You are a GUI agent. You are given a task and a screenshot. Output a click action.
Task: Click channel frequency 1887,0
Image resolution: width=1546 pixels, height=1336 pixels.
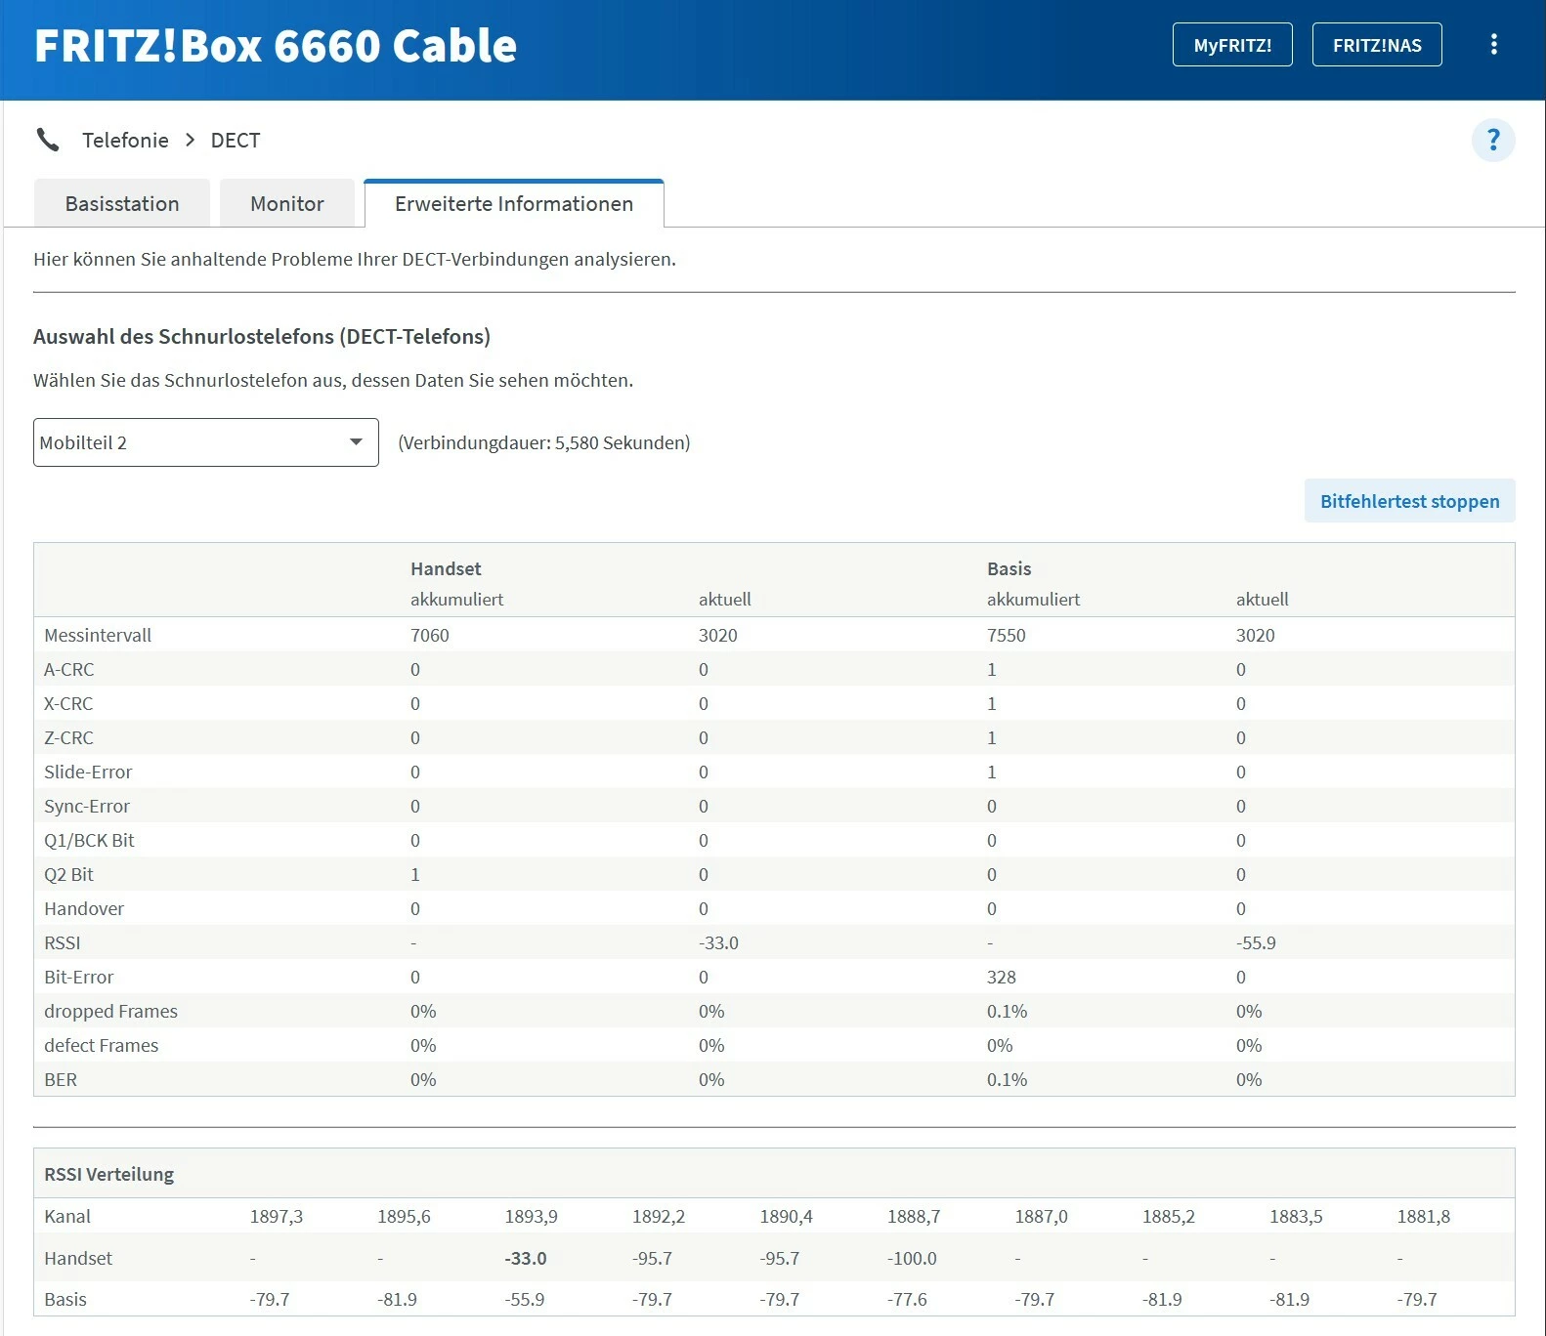point(1042,1216)
